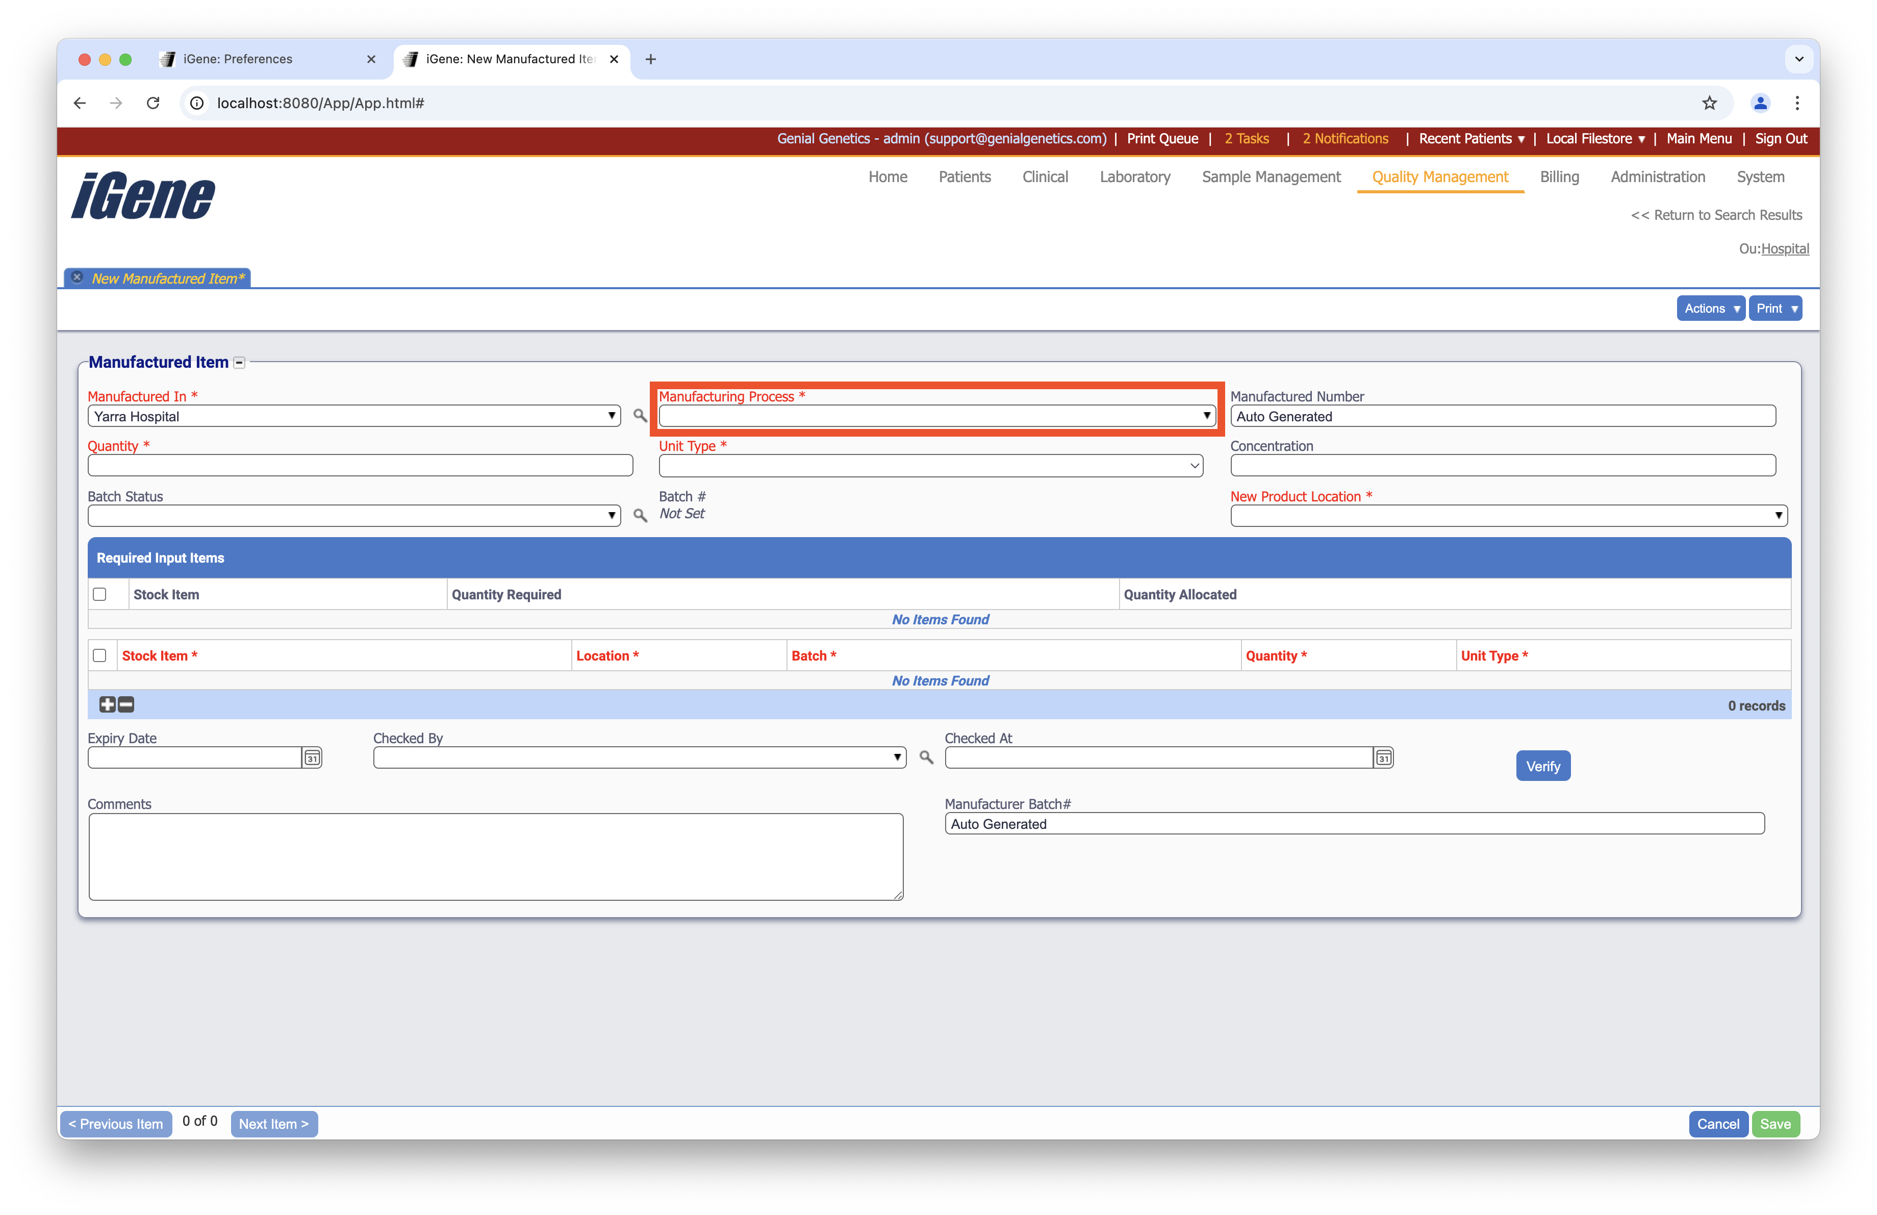Collapse the Manufactured Item section
The height and width of the screenshot is (1215, 1877).
(x=240, y=363)
